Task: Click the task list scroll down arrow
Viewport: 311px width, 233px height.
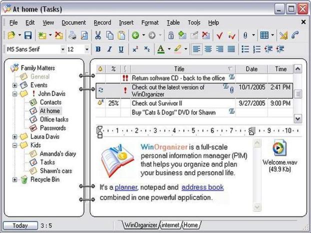Action: coord(297,119)
